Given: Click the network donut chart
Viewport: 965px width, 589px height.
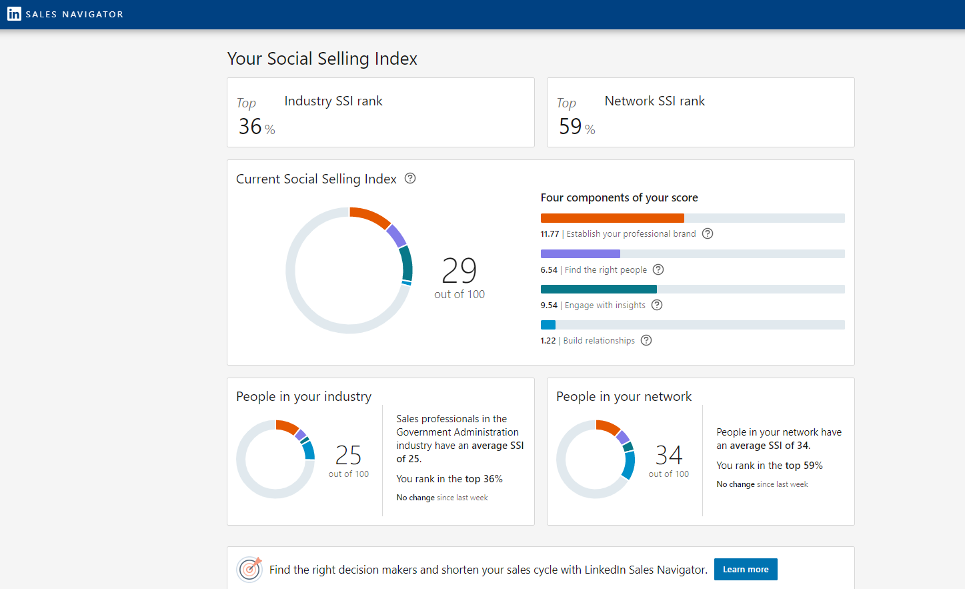Looking at the screenshot, I should [x=596, y=459].
